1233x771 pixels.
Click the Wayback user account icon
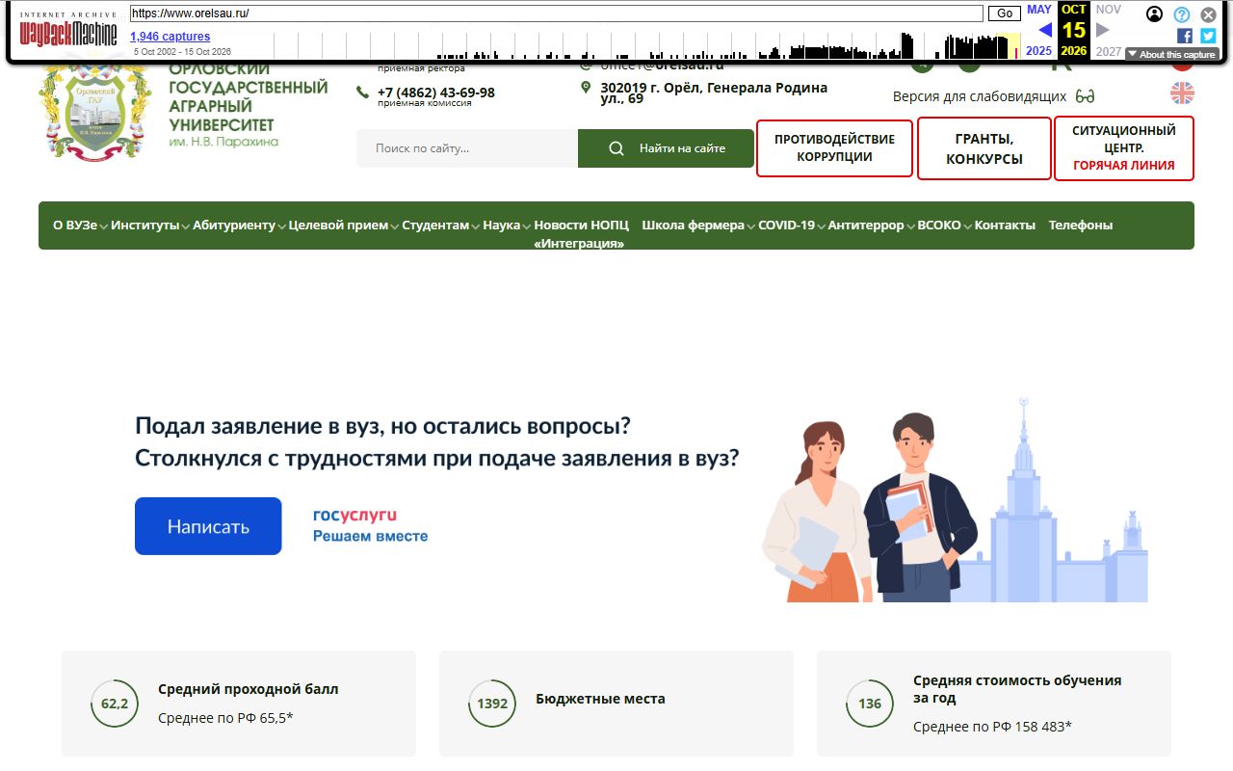(x=1155, y=14)
